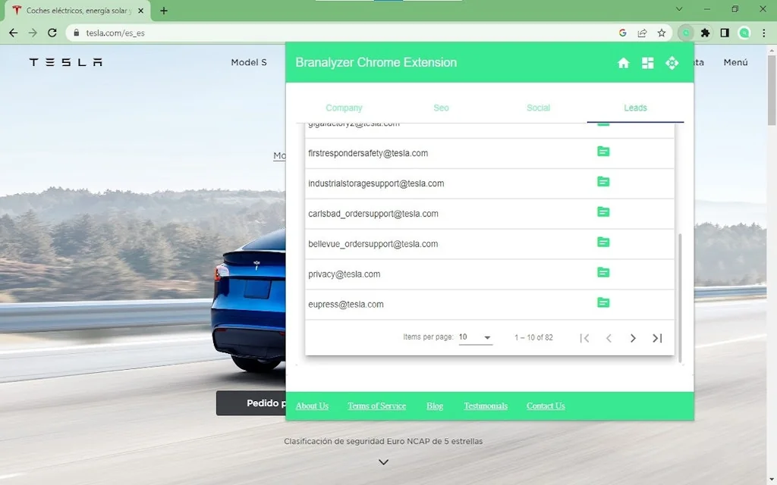This screenshot has height=485, width=777.
Task: Click the folder icon beside eupress@tesla.com
Action: (603, 302)
